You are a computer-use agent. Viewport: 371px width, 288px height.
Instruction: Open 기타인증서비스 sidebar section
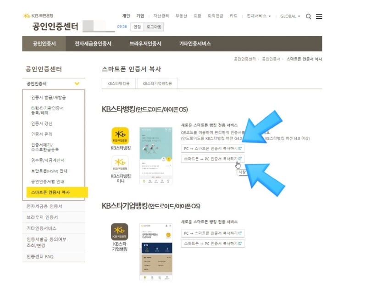coord(54,228)
